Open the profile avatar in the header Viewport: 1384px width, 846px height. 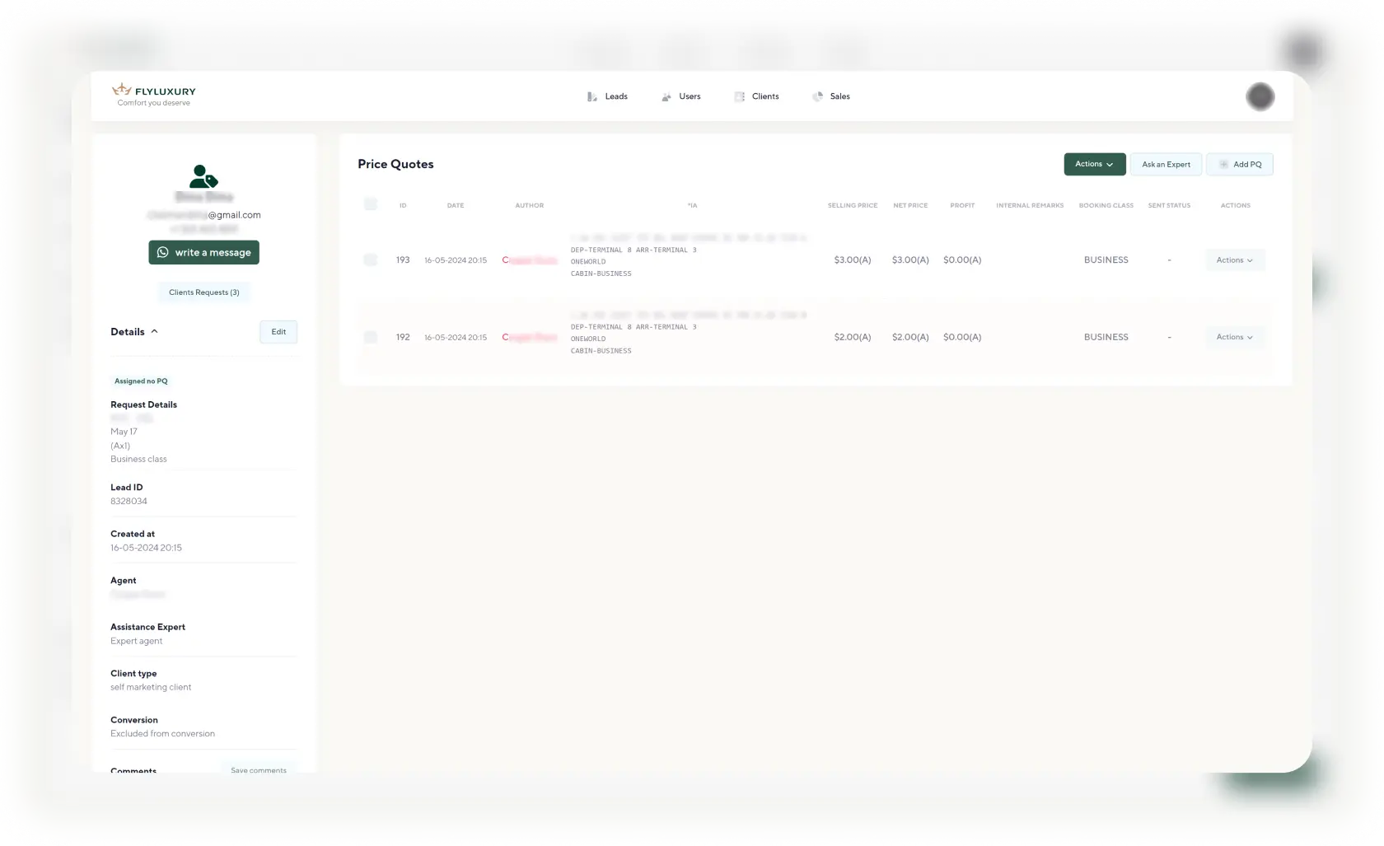(1260, 96)
